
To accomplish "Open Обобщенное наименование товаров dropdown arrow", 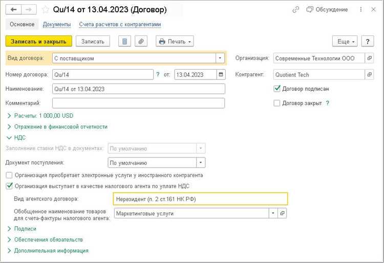I will (273, 213).
